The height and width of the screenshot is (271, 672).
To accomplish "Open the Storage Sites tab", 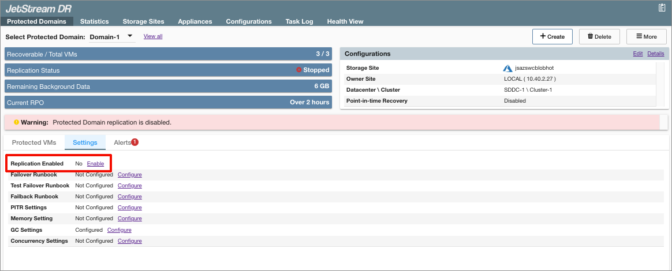I will tap(143, 21).
